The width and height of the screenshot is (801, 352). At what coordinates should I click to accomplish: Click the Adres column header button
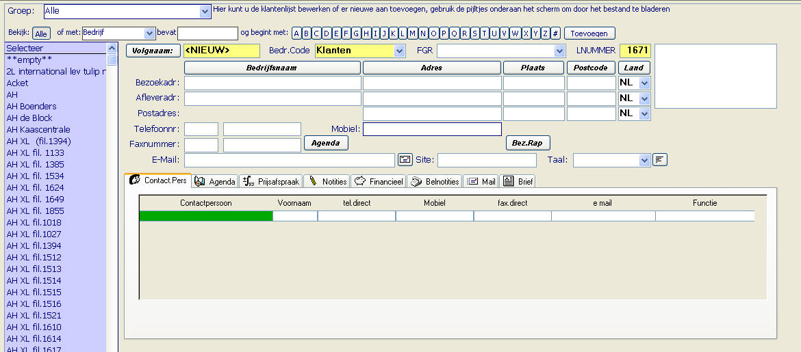click(x=432, y=68)
